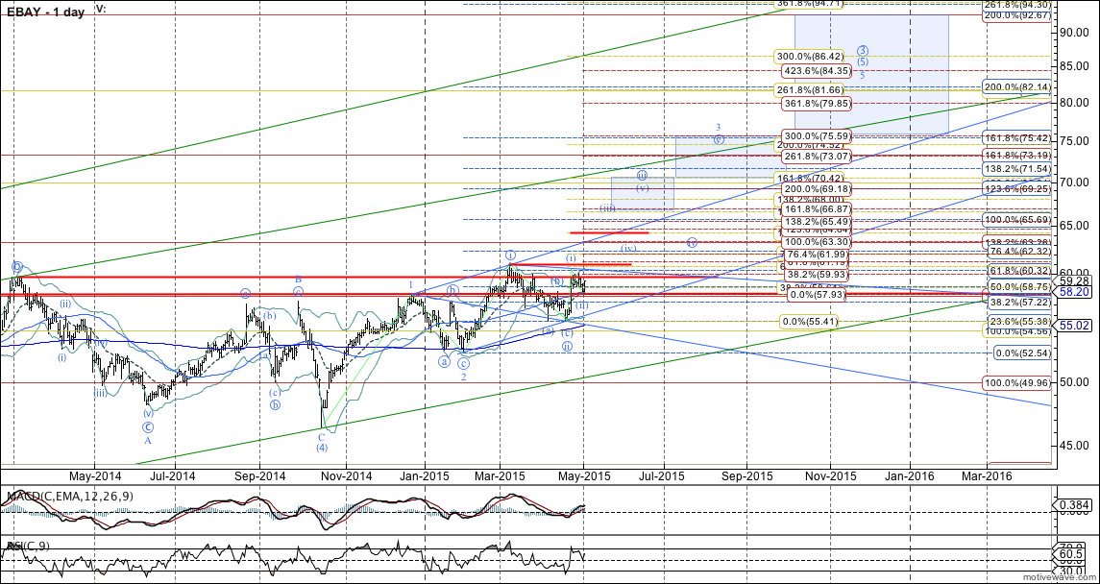This screenshot has height=584, width=1100.
Task: Click the Mar-2016 date label
Action: point(987,474)
